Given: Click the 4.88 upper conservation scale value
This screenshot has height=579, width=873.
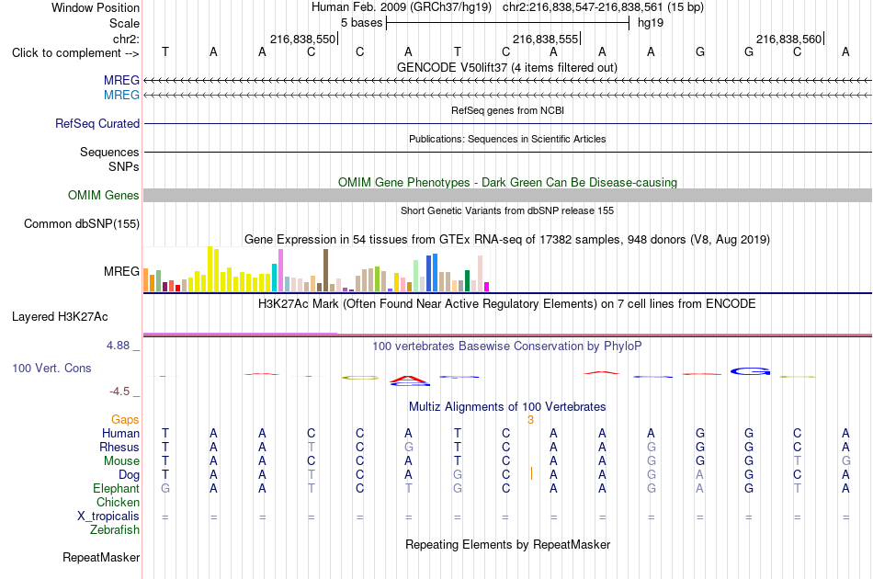Looking at the screenshot, I should (118, 346).
